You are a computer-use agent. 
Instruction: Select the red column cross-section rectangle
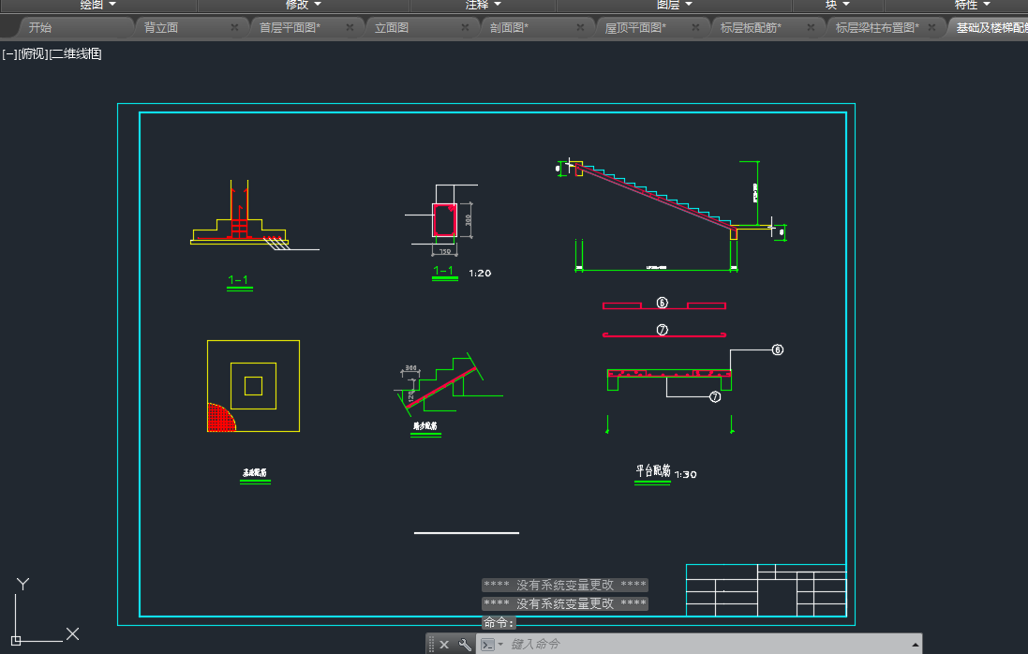coord(444,220)
